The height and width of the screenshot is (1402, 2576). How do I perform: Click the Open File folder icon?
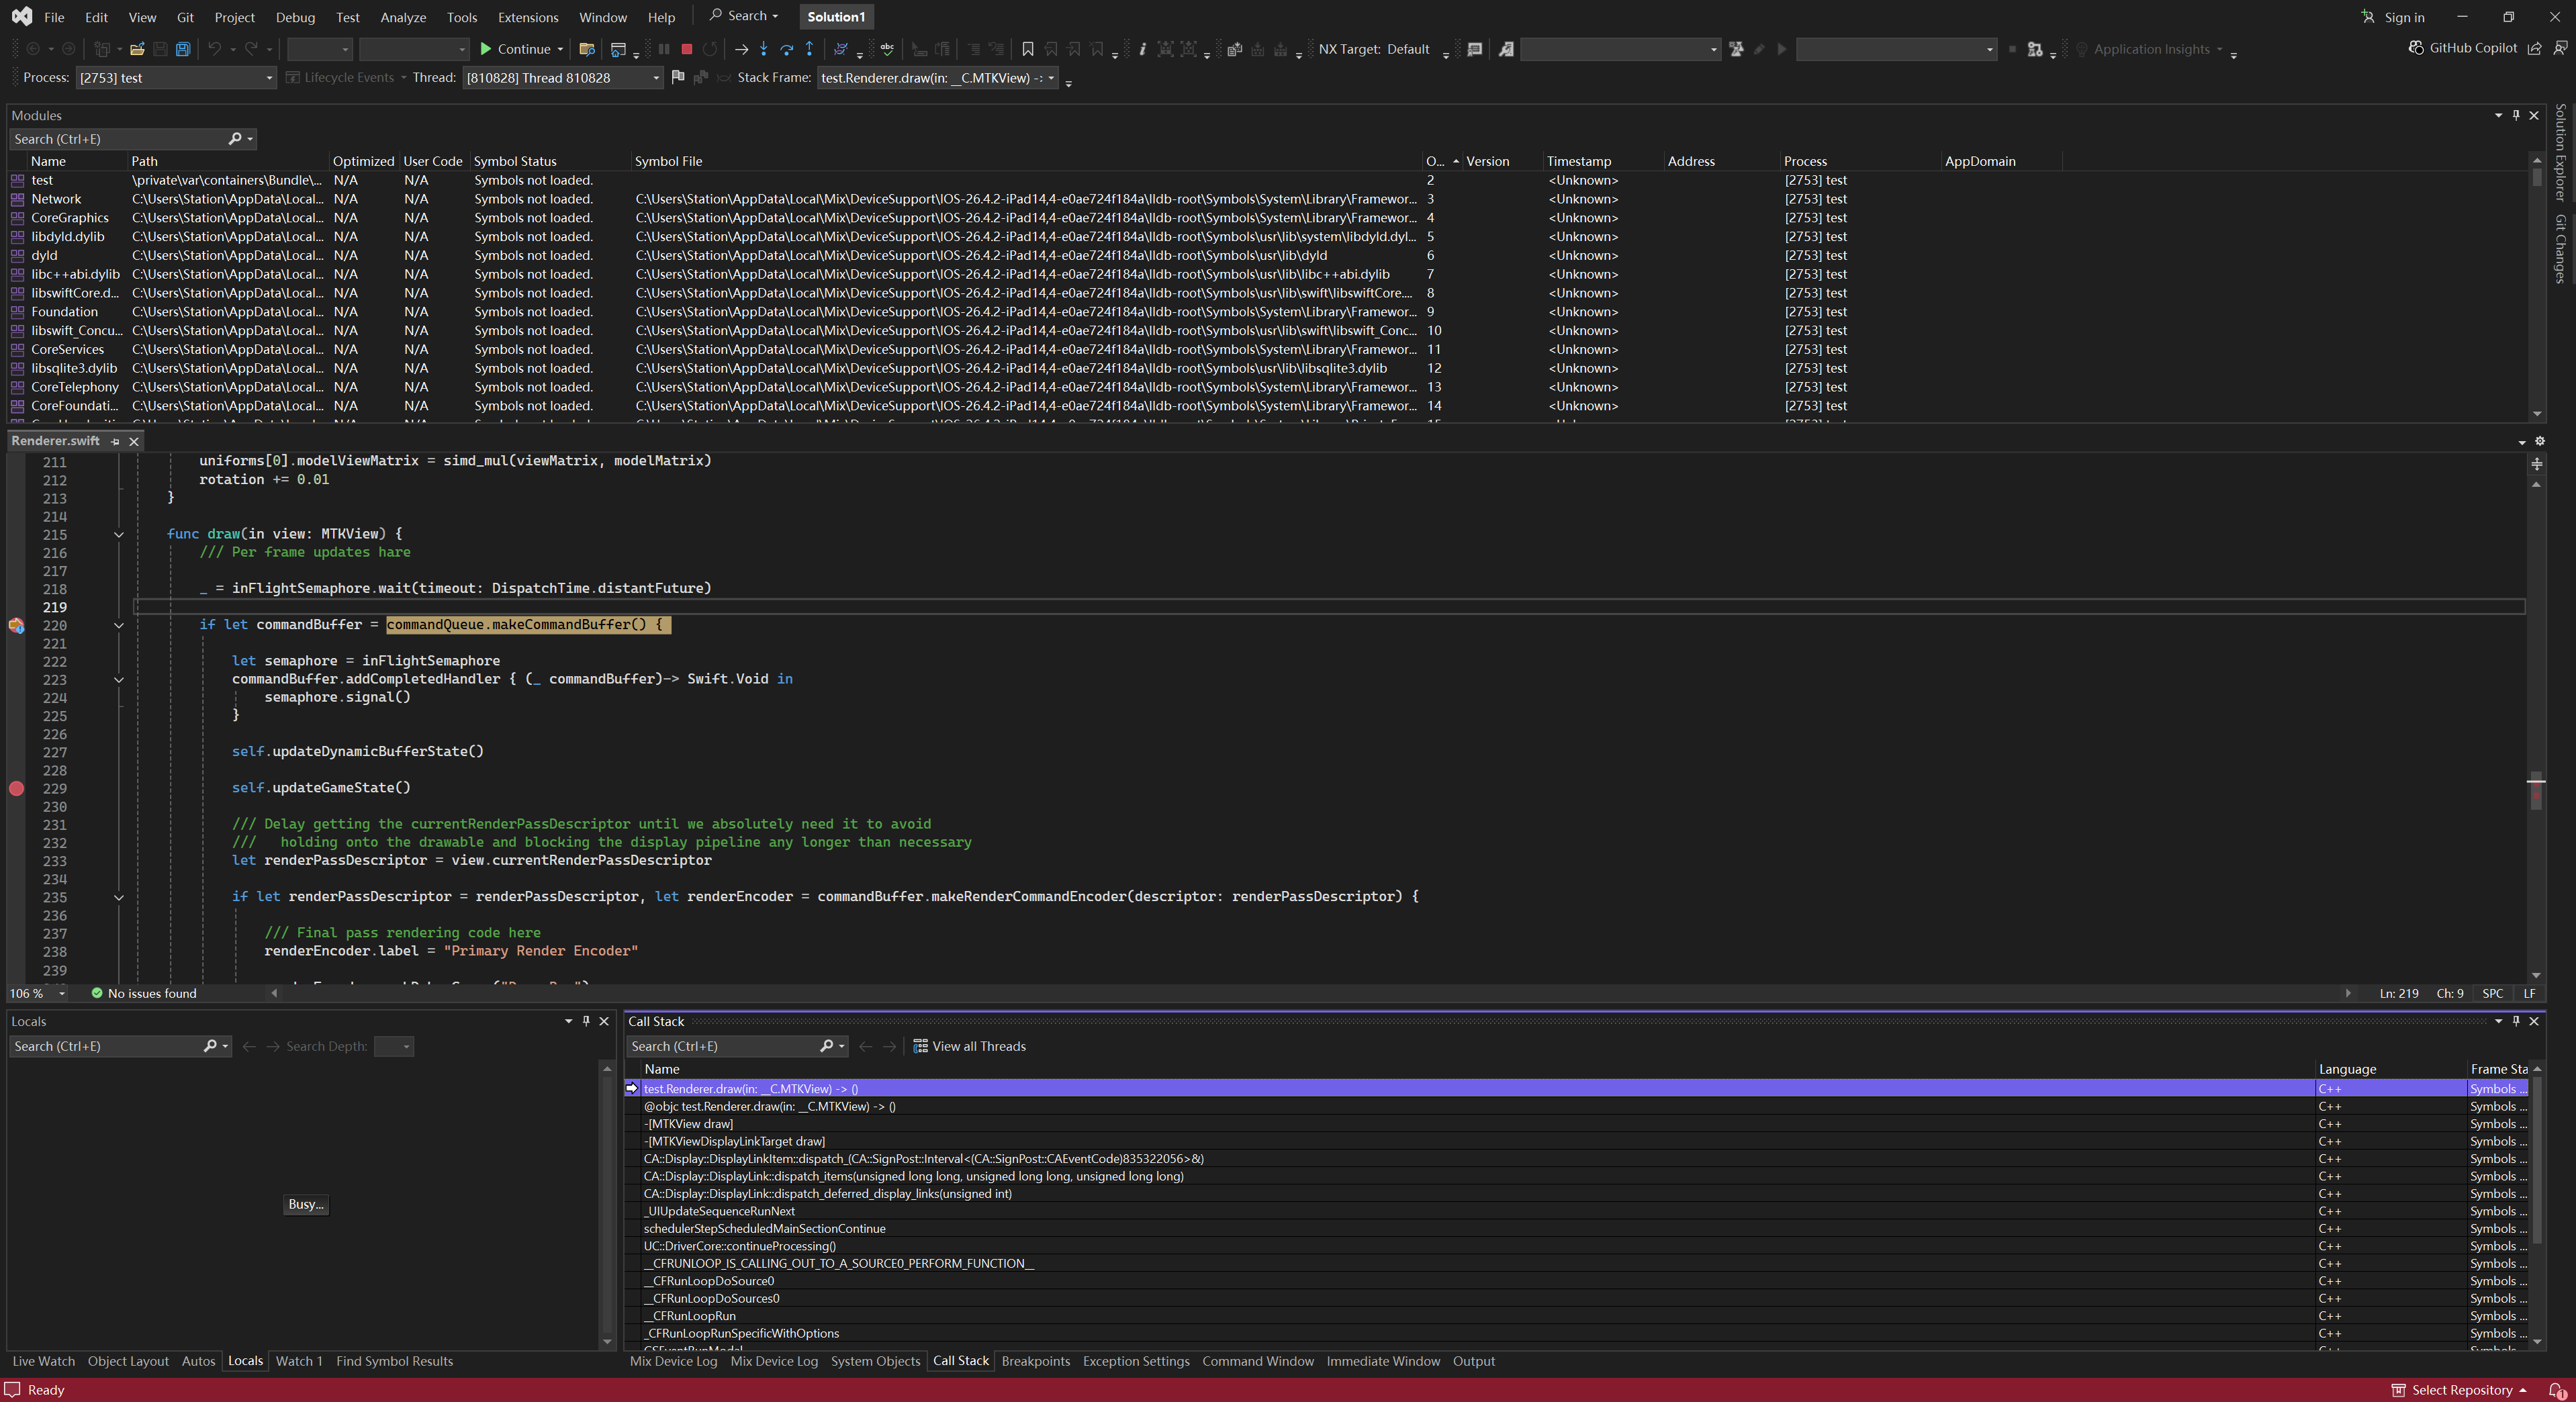[x=137, y=49]
